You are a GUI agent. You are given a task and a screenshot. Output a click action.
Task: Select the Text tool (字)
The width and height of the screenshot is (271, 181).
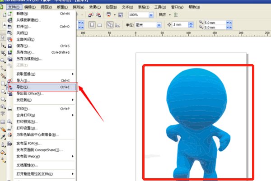pyautogui.click(x=3, y=114)
